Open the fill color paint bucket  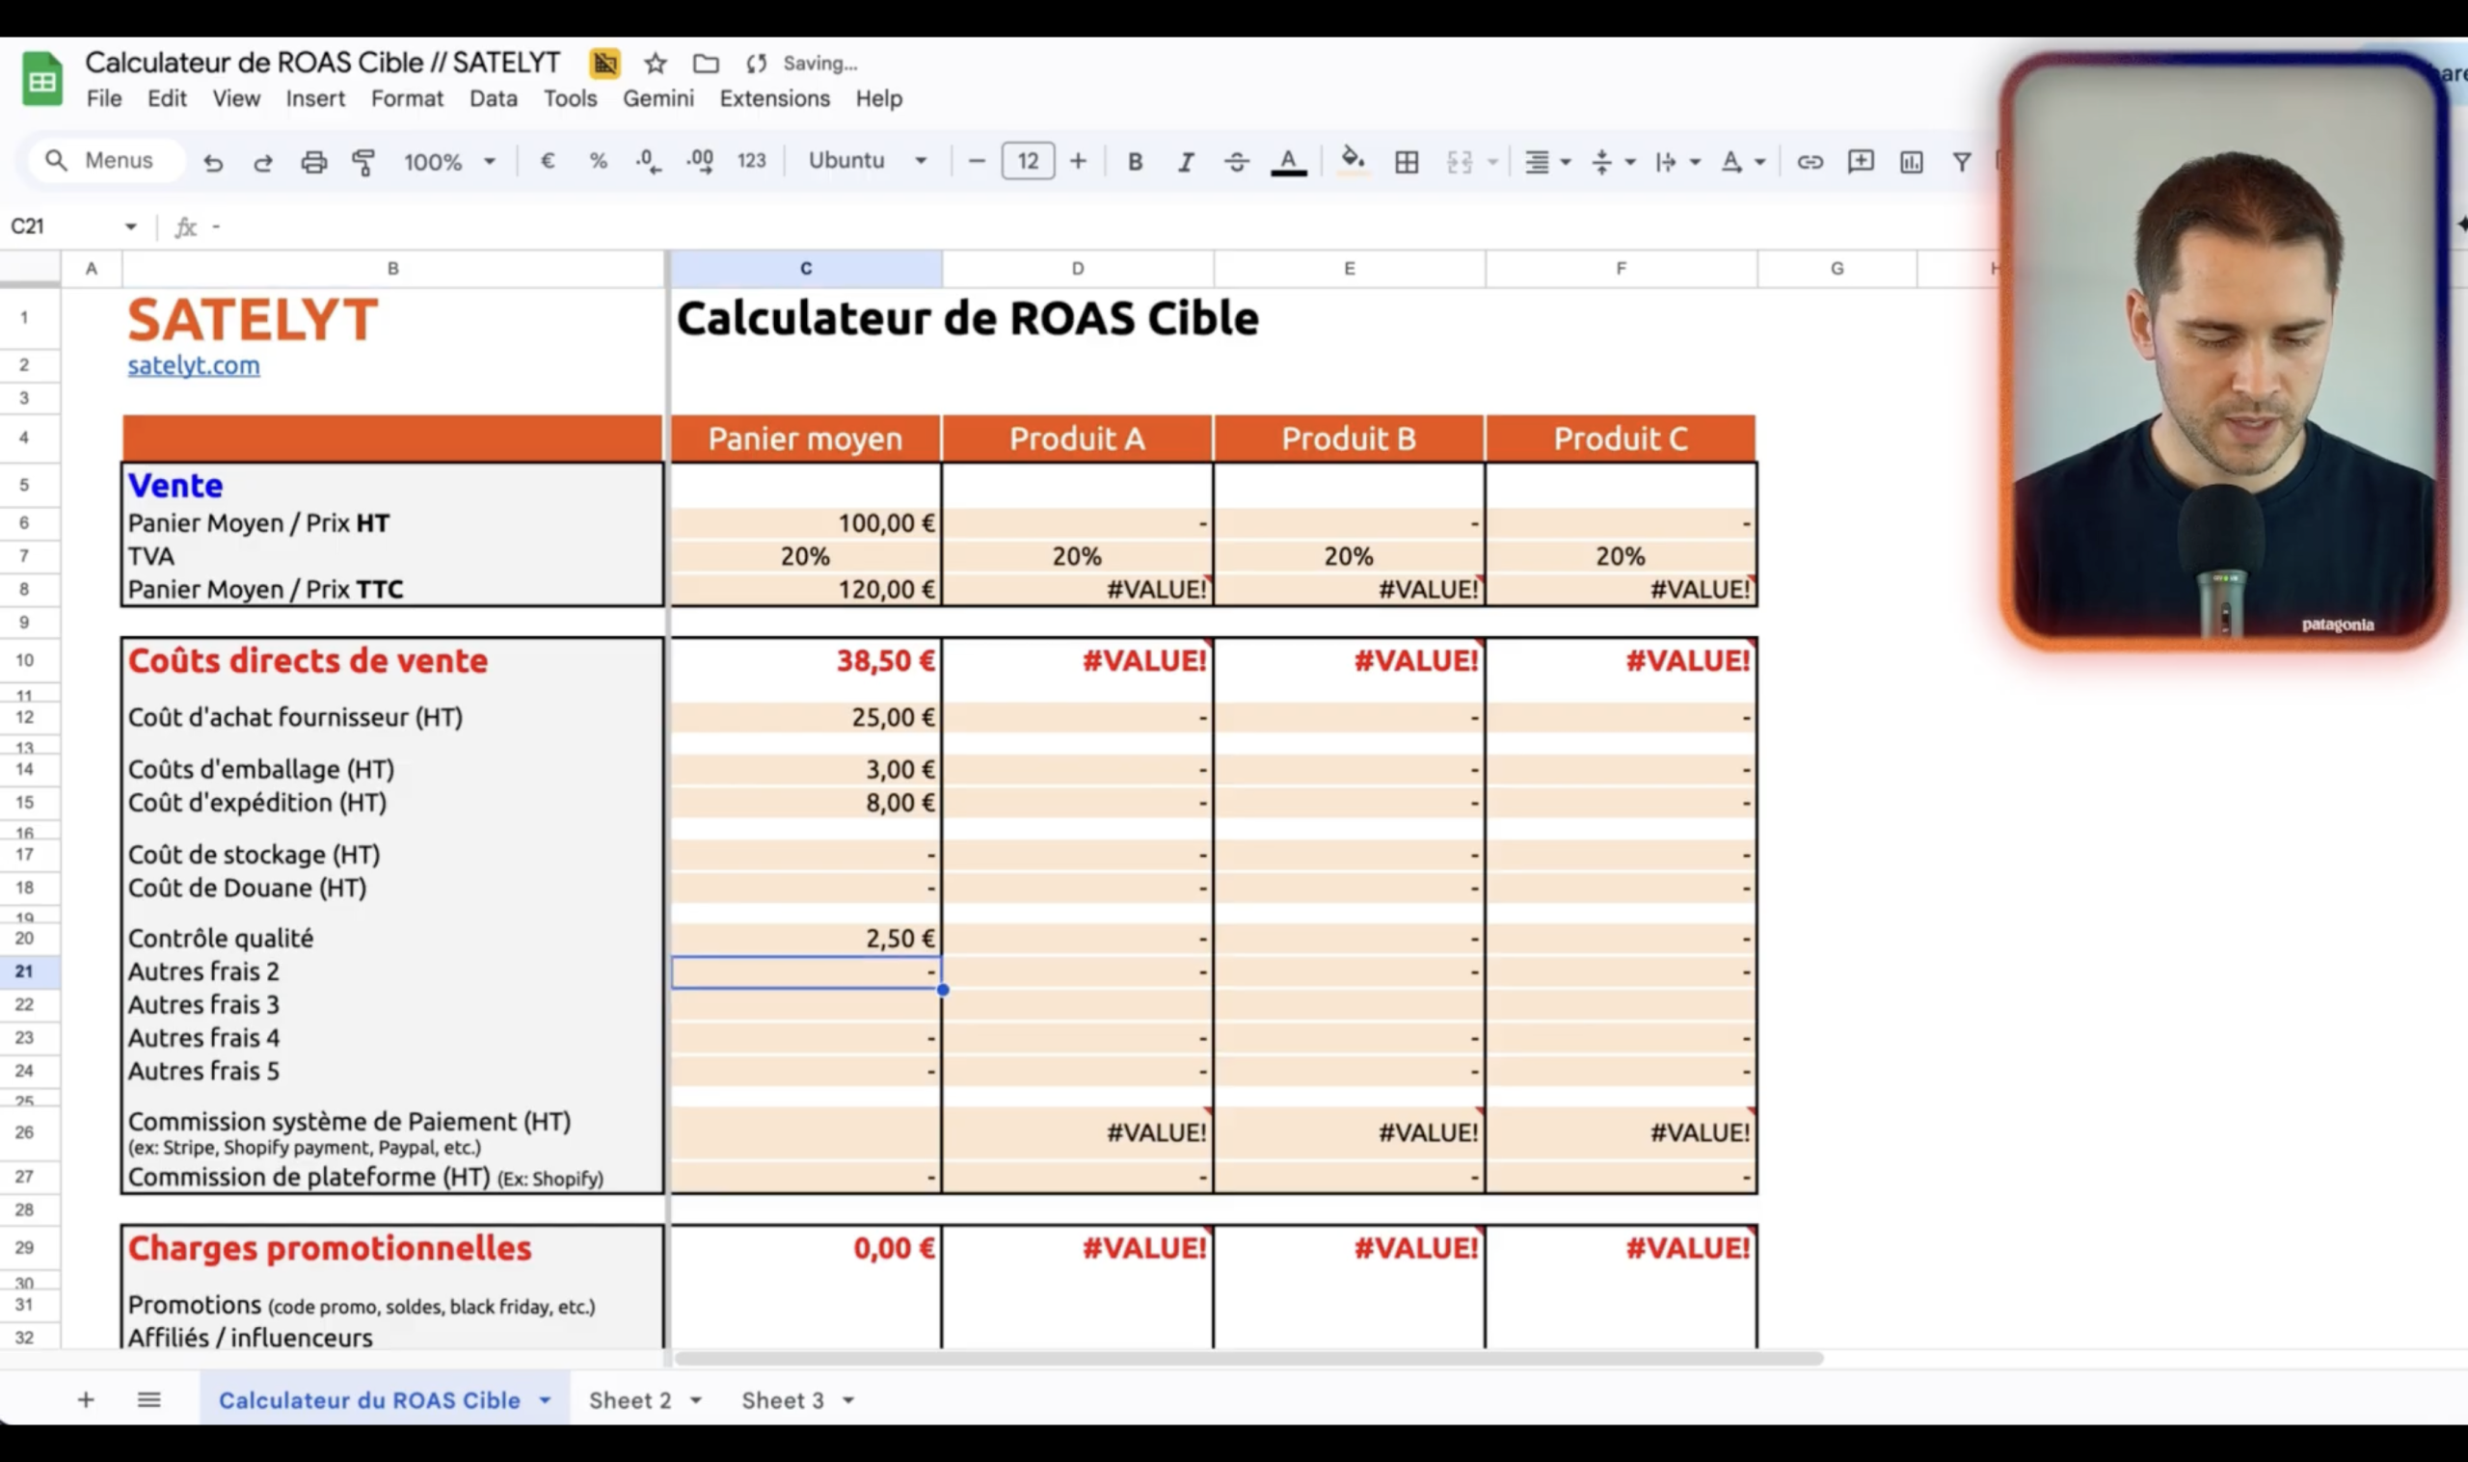(1353, 161)
